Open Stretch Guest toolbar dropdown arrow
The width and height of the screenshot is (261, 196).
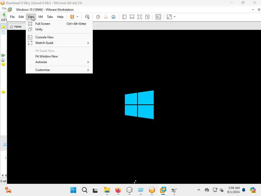click(x=175, y=17)
